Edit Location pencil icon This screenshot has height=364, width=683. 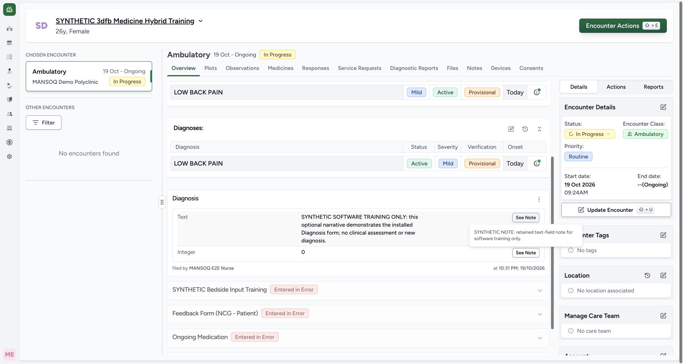(663, 275)
